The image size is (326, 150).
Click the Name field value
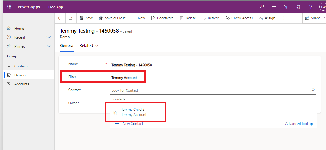tap(132, 65)
